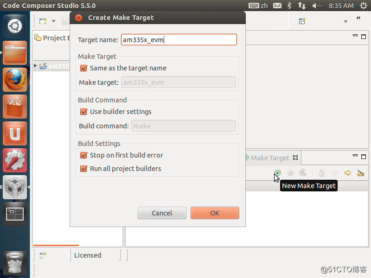Click the New wizard toolbar icon
371x278 pixels.
pos(43,21)
